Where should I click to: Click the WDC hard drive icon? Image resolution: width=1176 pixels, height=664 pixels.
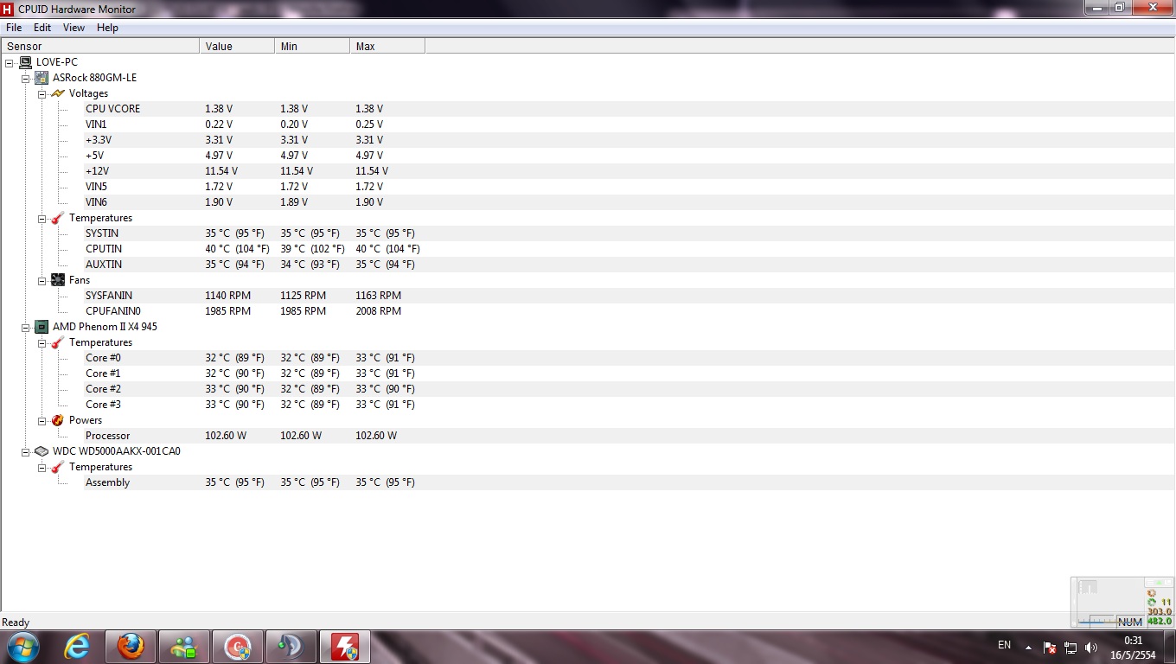pyautogui.click(x=42, y=451)
